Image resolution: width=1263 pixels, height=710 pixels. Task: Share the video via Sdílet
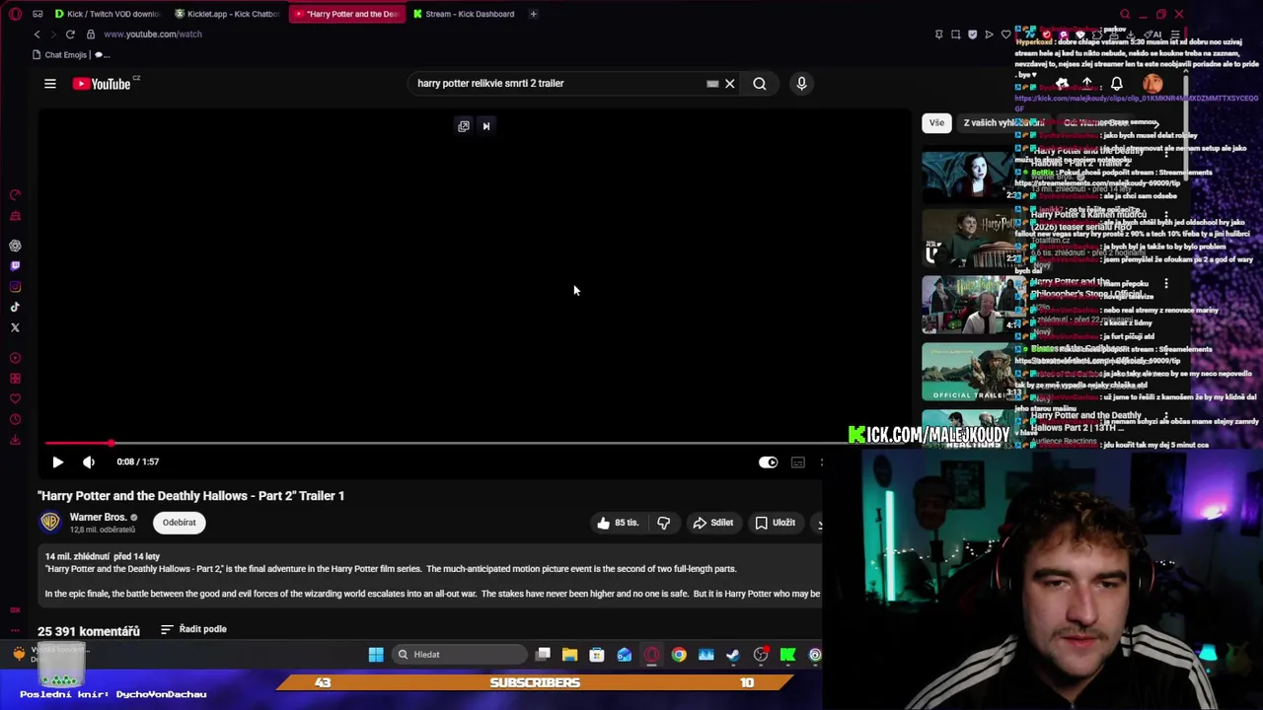pos(712,523)
